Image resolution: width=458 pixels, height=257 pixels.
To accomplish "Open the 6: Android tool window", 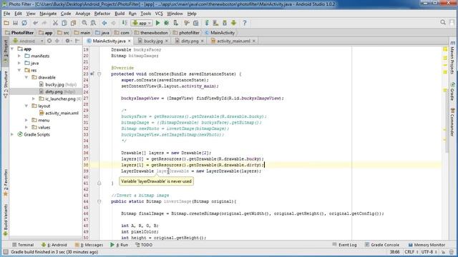I will (54, 245).
